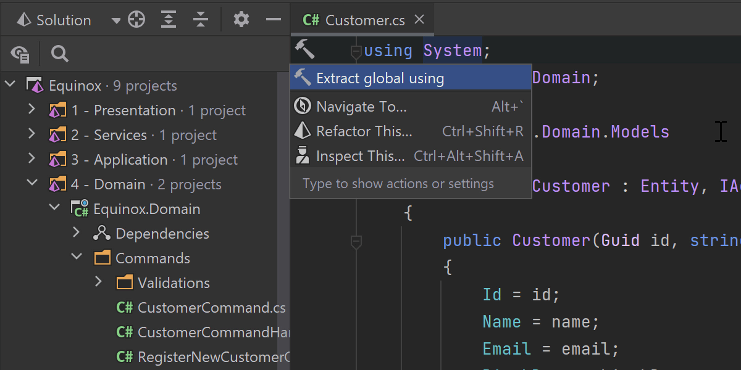Open Solution panel settings gear
Viewport: 741px width, 370px height.
(241, 20)
